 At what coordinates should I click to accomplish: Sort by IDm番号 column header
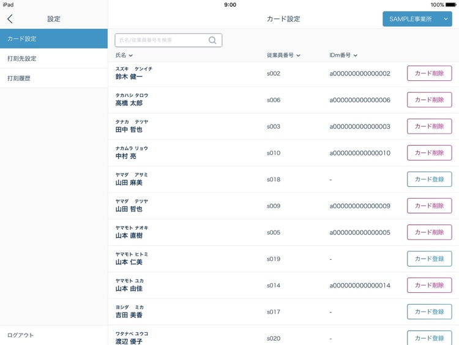click(343, 55)
